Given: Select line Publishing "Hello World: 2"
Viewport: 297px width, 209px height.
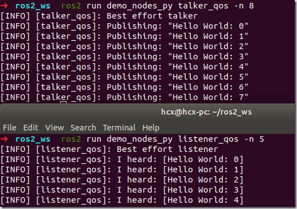Looking at the screenshot, I should coord(124,47).
